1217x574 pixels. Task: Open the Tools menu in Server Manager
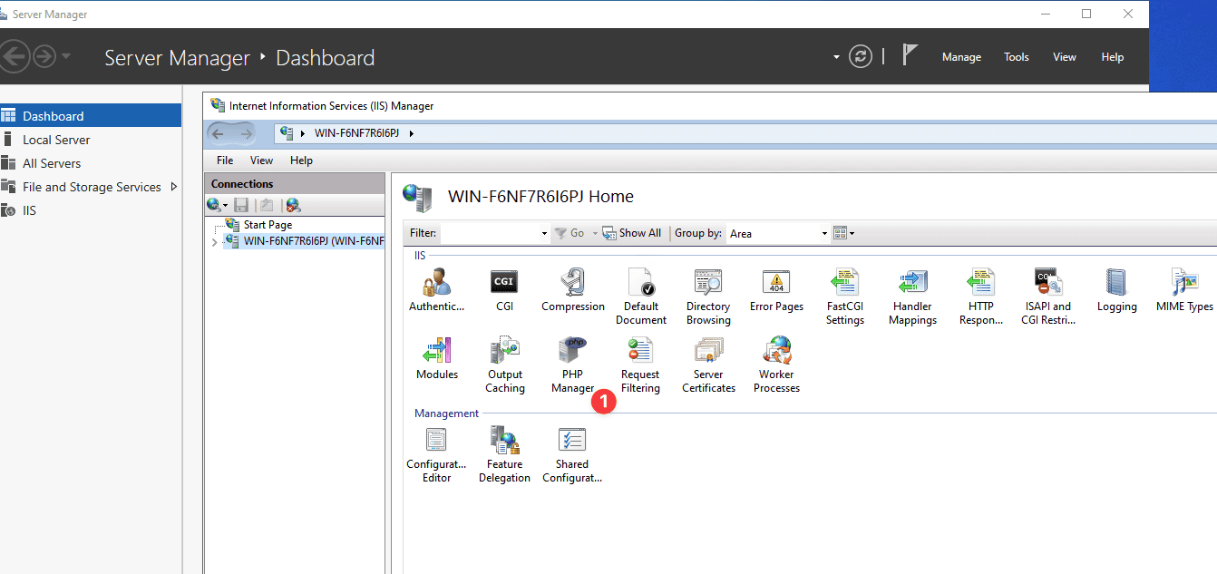click(1016, 57)
